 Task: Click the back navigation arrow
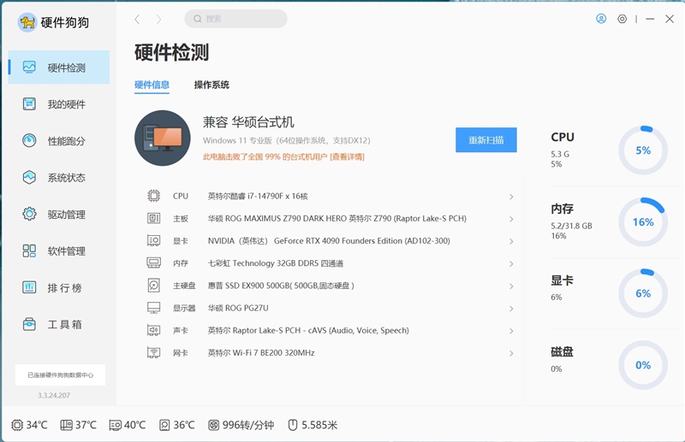click(137, 19)
